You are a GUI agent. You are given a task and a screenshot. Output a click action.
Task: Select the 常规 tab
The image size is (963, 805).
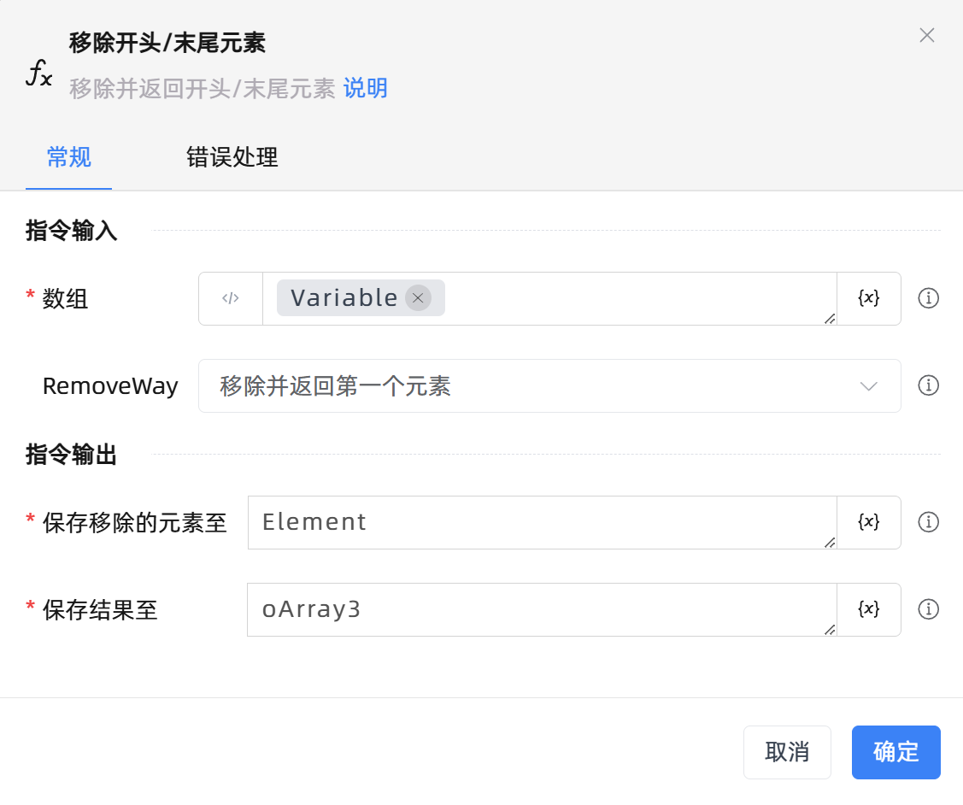pyautogui.click(x=68, y=158)
